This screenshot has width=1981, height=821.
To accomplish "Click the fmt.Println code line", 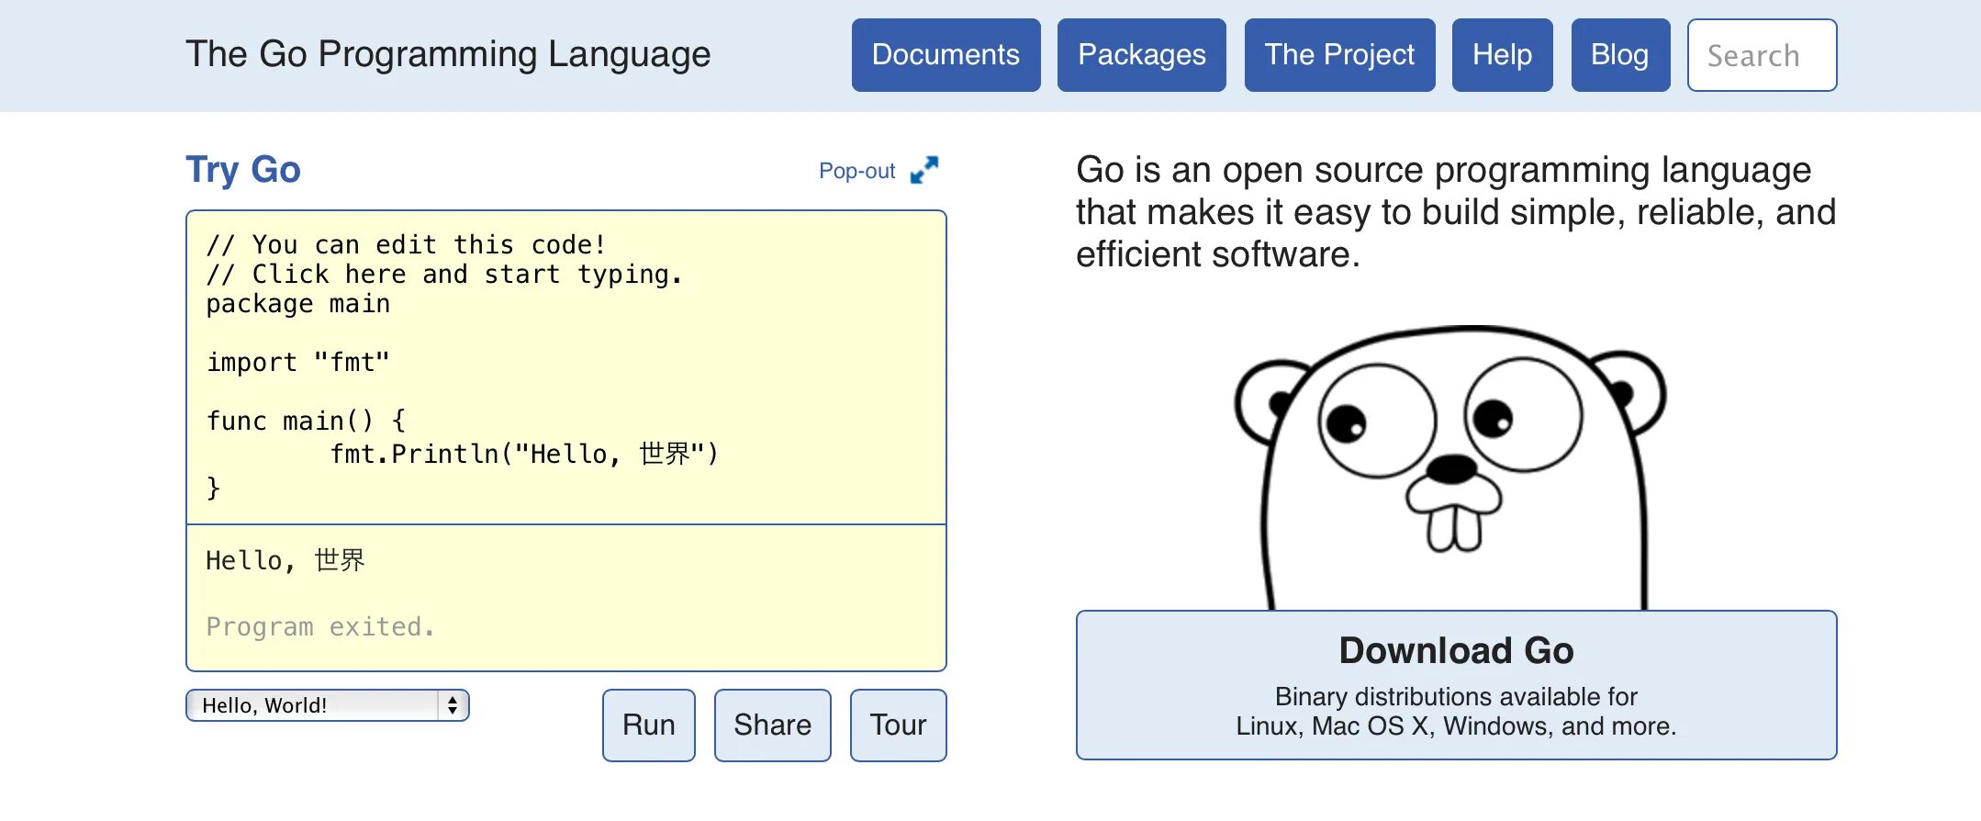I will (x=524, y=454).
